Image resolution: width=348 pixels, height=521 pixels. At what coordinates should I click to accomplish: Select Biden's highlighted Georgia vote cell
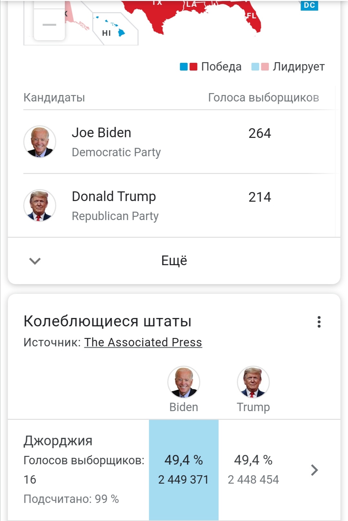(x=184, y=470)
